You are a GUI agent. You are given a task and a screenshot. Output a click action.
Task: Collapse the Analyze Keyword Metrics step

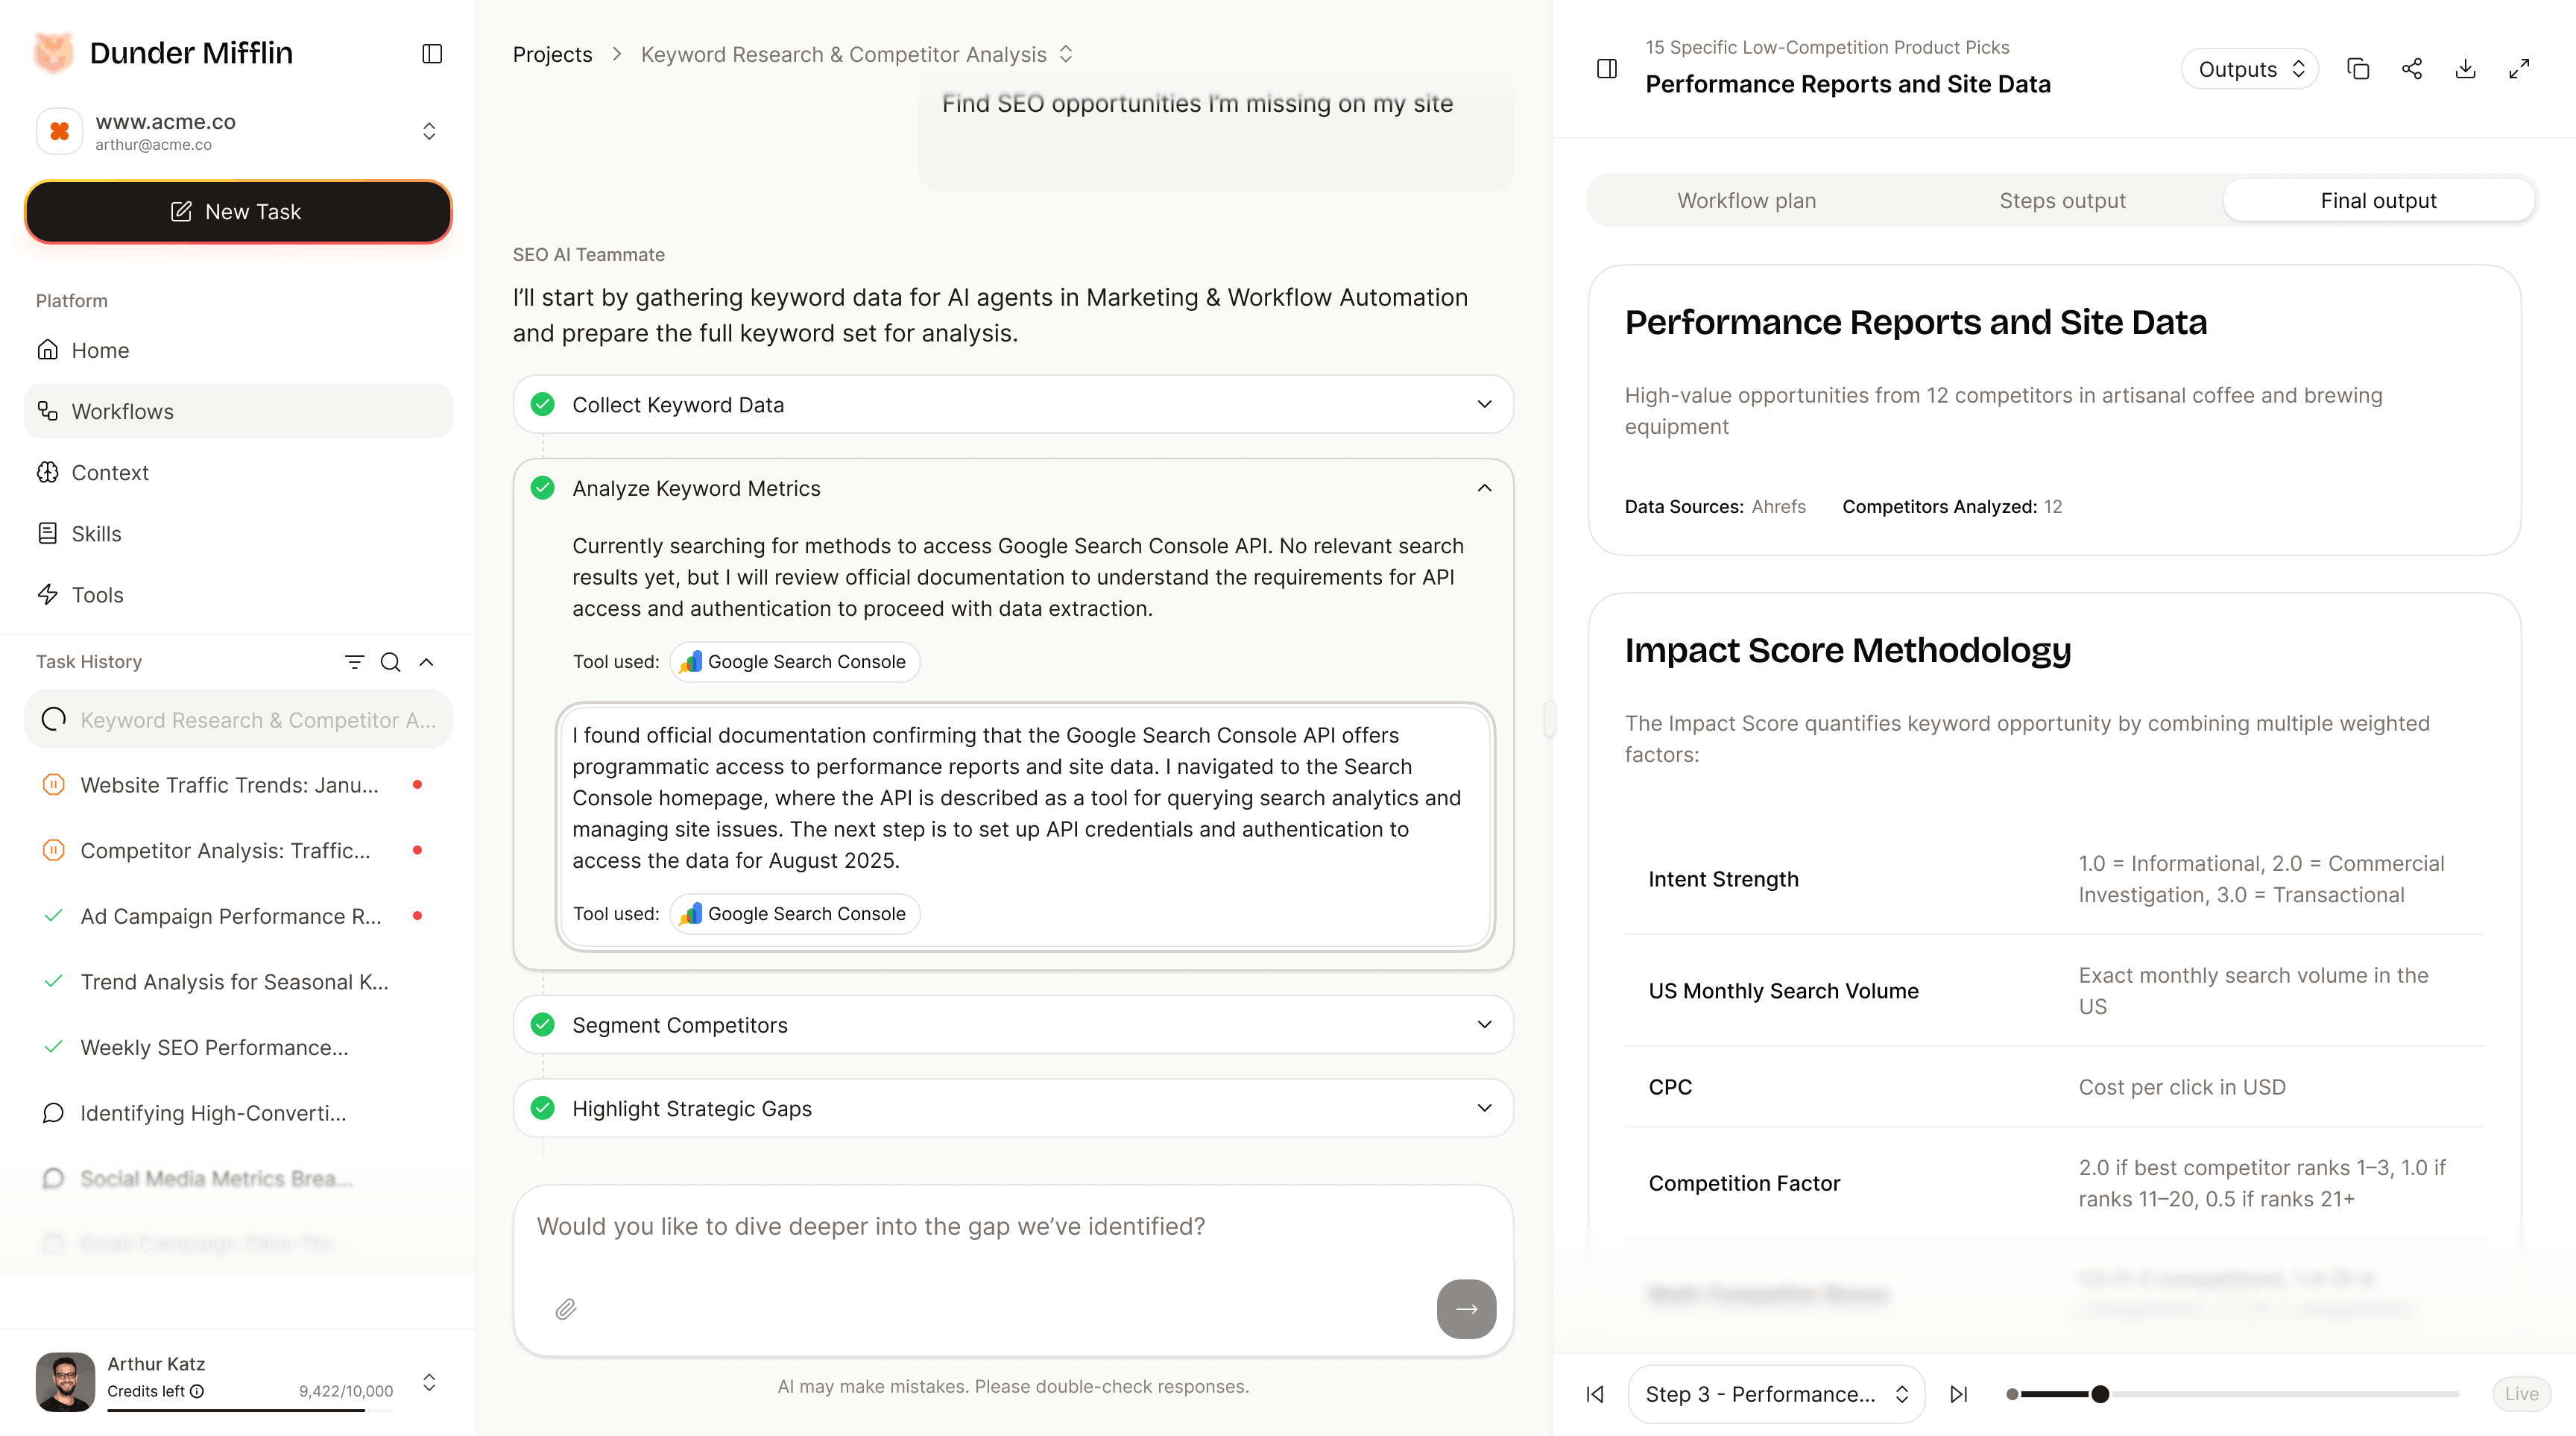point(1484,488)
